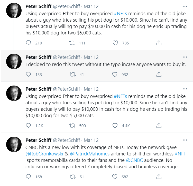The image size is (193, 186).
Task: Reply to the first dog-for-cats tweet
Action: click(28, 43)
